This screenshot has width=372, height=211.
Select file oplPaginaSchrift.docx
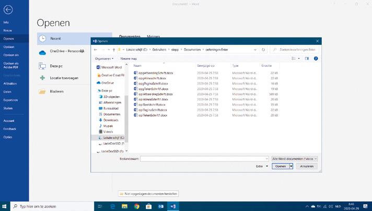[150, 110]
